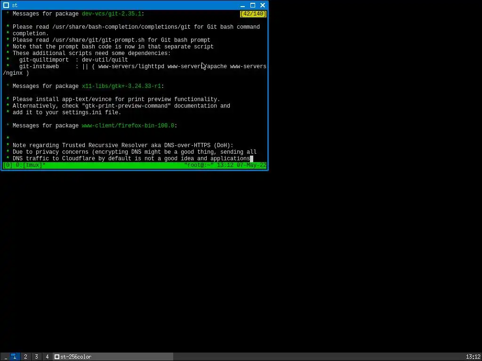Click the bash-completion/completions/git path text
Viewport: 482px width, 361px height.
pos(139,27)
